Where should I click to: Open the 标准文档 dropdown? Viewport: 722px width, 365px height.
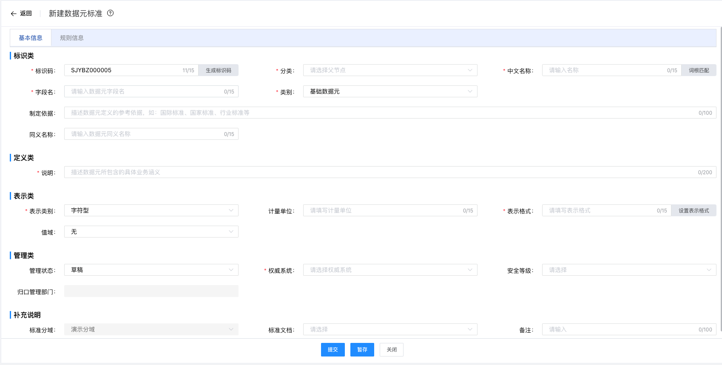pyautogui.click(x=390, y=330)
